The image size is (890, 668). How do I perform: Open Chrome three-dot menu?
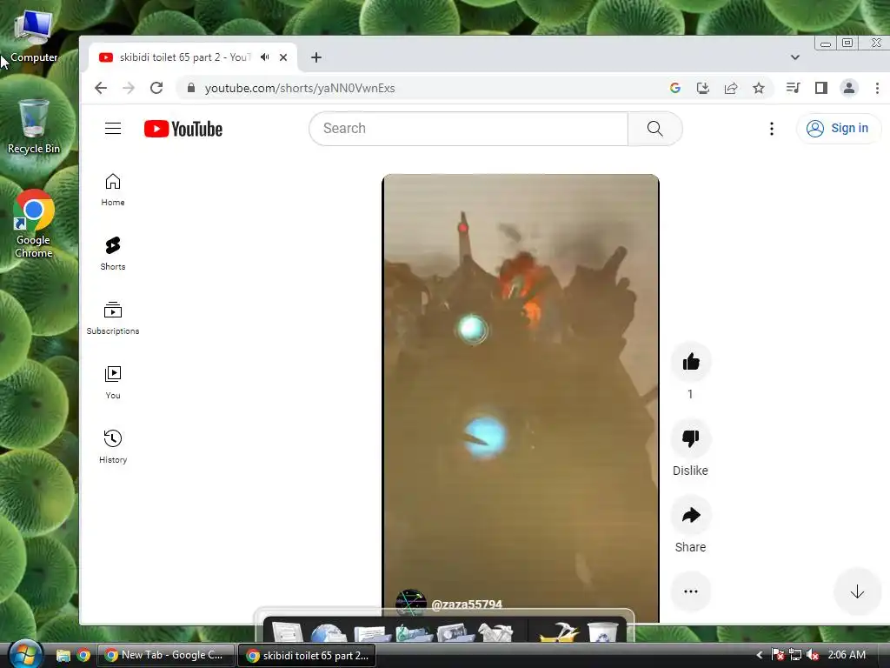point(877,88)
